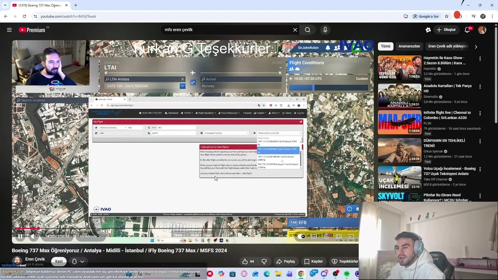Click the Google'a Sor lens button
Image resolution: width=498 pixels, height=280 pixels.
point(426,16)
